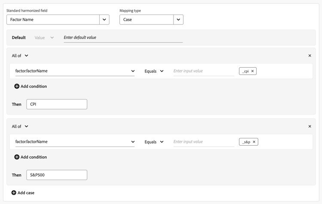Screen dimensions: 322x204
Task: Open factor.factorName dropdown in CPI case
Action: (133, 71)
